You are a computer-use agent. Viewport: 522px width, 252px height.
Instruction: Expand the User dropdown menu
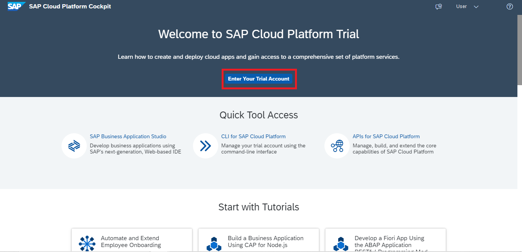tap(462, 6)
